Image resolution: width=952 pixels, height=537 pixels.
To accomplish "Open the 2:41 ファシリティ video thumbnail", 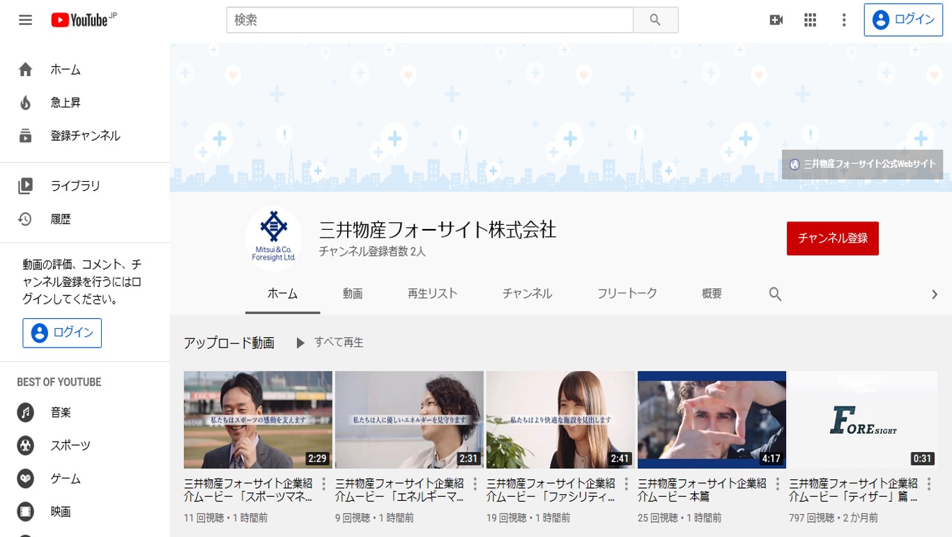I will [560, 419].
